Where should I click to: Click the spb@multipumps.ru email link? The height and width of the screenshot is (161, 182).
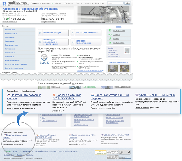pyautogui.click(x=48, y=22)
